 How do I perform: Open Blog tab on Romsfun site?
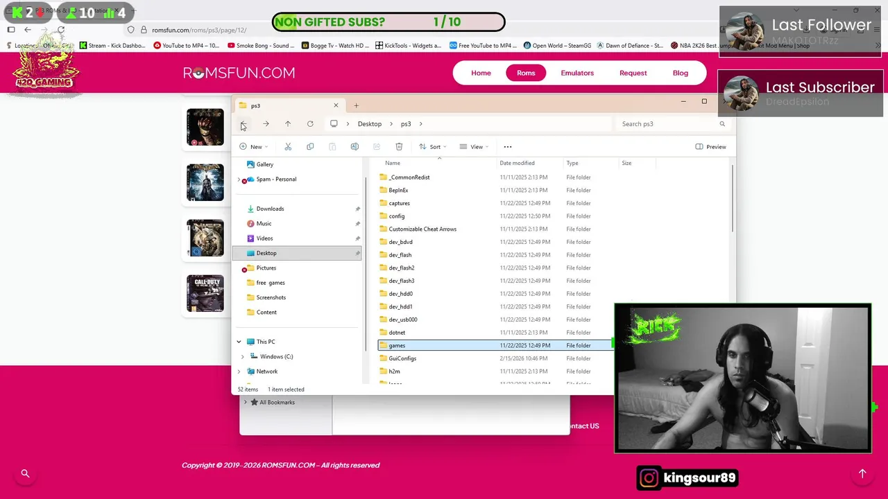point(681,73)
